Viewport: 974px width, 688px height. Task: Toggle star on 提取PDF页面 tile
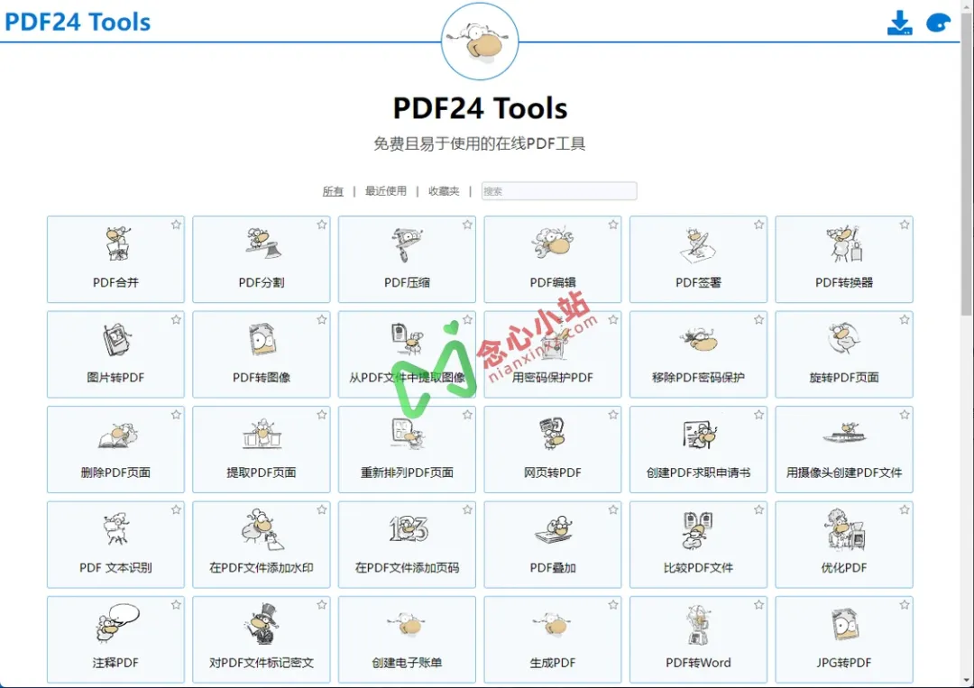pos(322,415)
